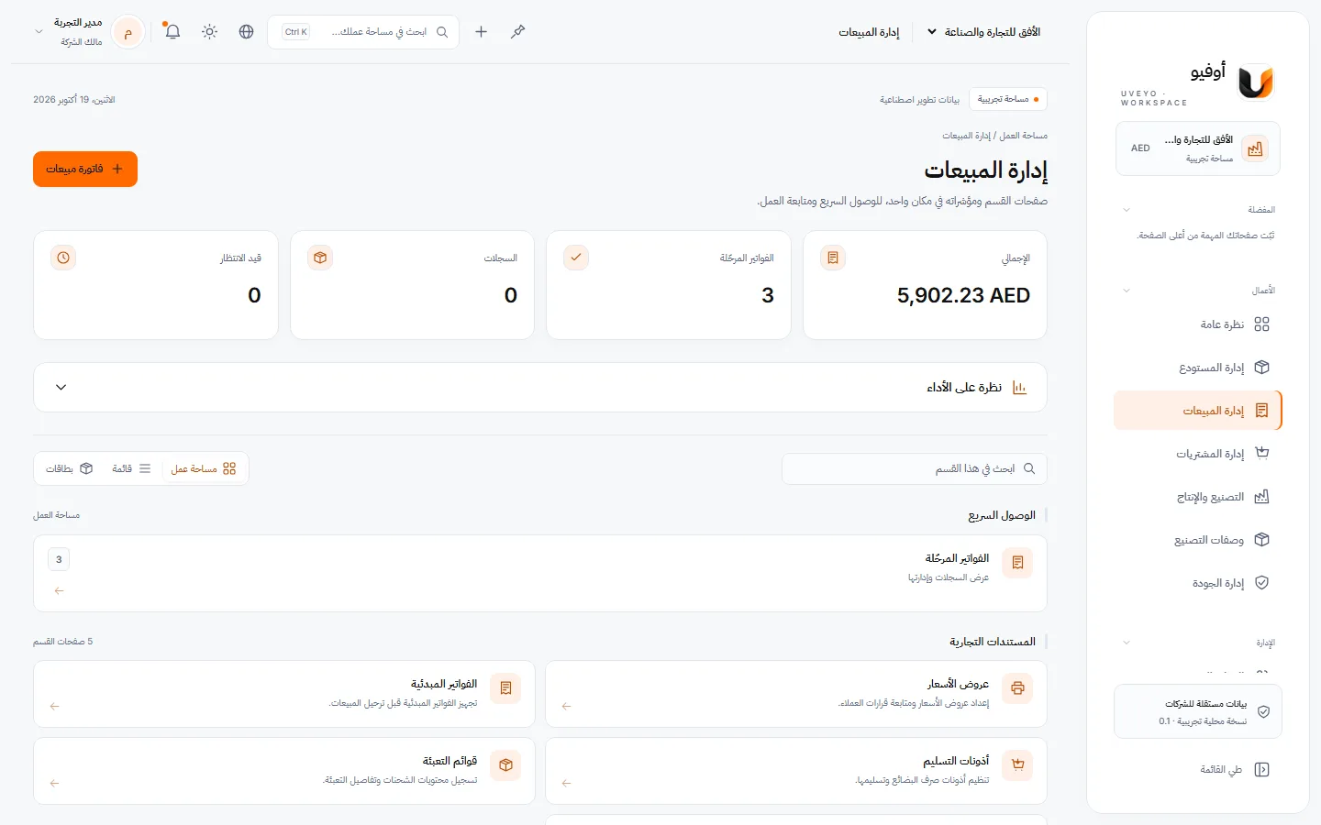Click the أوفيو logo in sidebar
Image resolution: width=1321 pixels, height=825 pixels.
point(1255,82)
